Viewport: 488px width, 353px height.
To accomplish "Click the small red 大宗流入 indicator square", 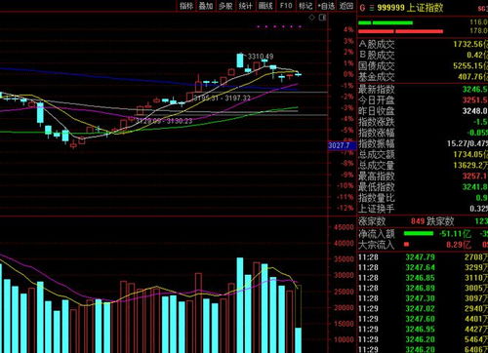I will [x=406, y=244].
